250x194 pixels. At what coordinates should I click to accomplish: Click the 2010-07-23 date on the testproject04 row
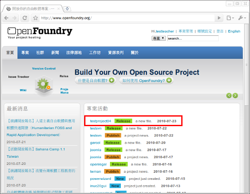[167, 121]
